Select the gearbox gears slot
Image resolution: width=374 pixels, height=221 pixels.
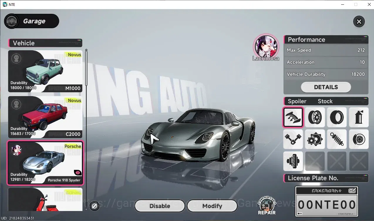point(315,139)
